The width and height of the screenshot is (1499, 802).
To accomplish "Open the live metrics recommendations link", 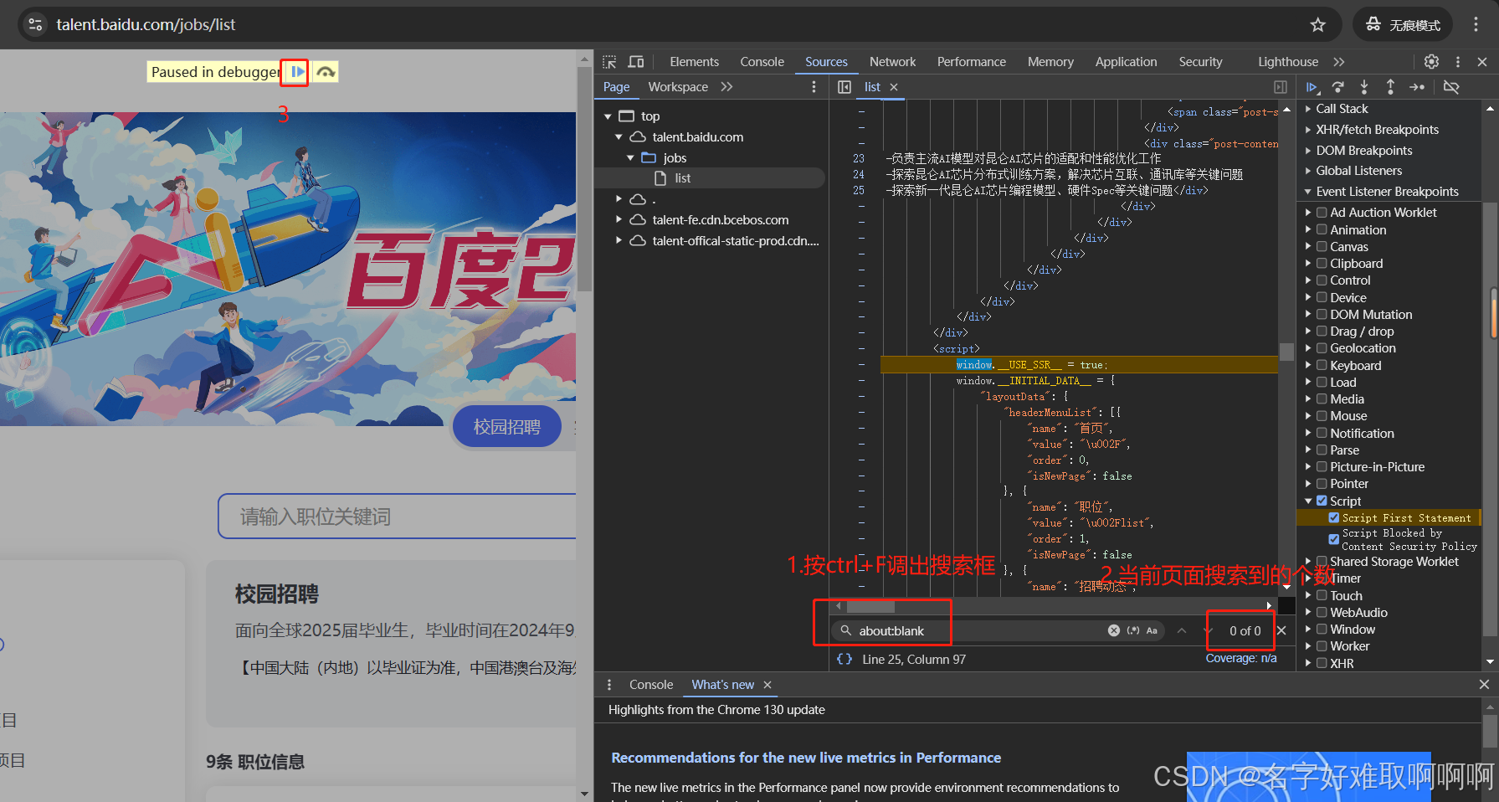I will (806, 758).
